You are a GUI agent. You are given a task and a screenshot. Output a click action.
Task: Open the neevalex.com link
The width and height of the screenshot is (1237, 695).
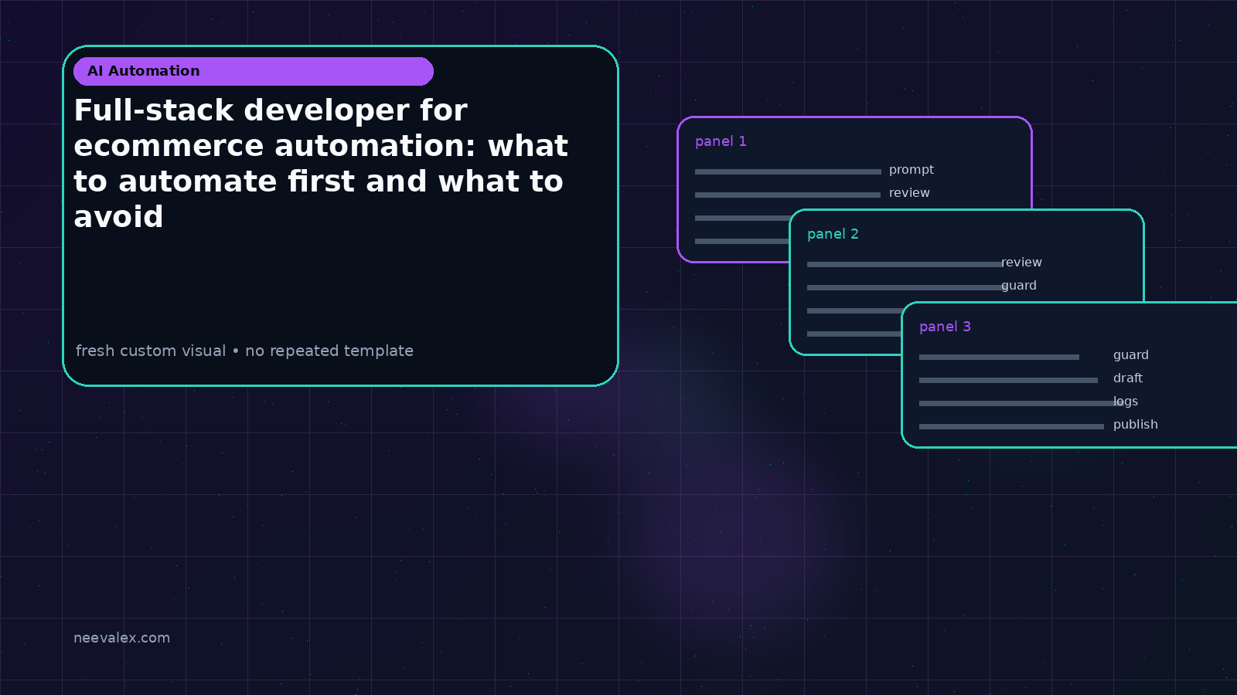121,638
